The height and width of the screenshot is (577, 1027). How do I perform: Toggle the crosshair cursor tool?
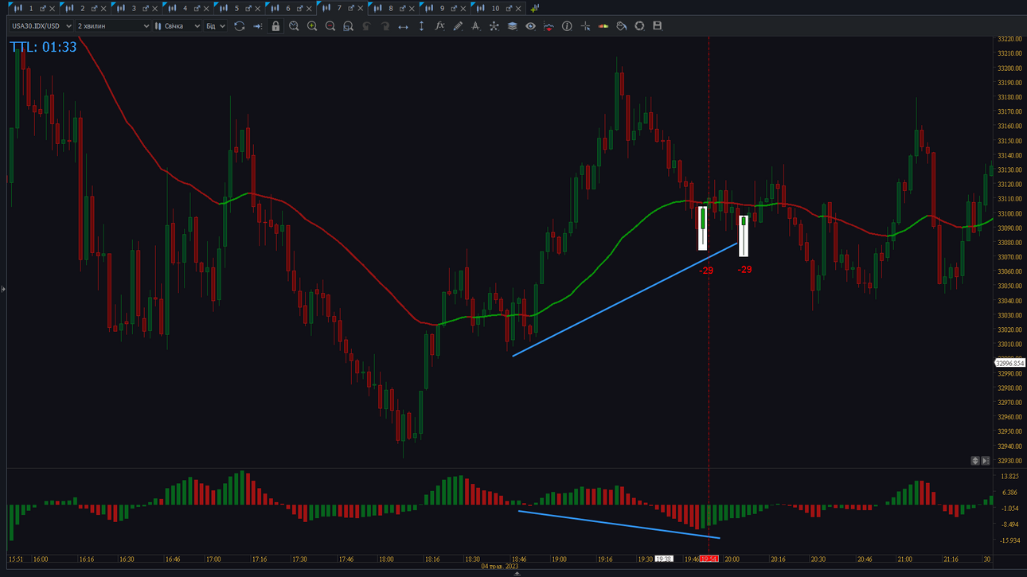pyautogui.click(x=585, y=26)
